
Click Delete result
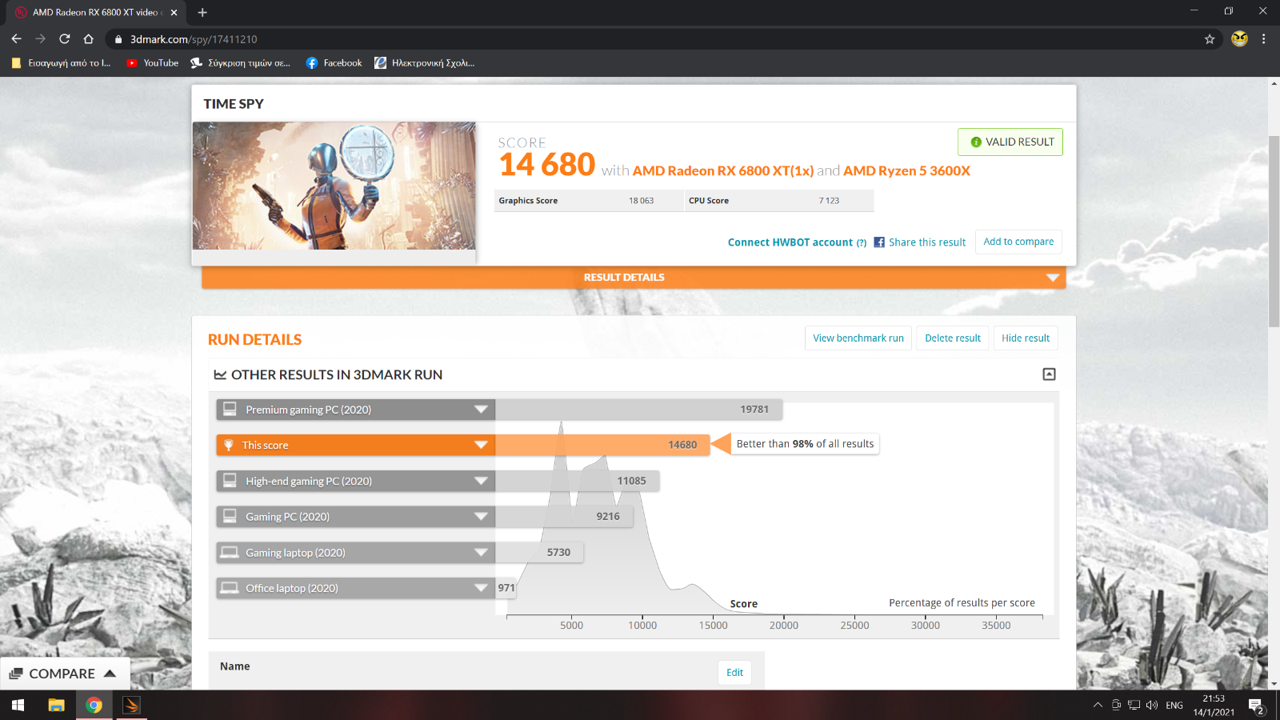[x=953, y=338]
